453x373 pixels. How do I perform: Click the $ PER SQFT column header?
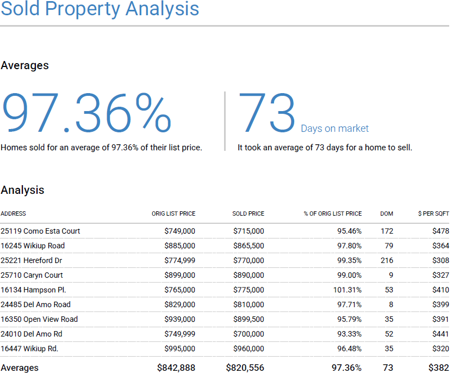click(x=433, y=213)
